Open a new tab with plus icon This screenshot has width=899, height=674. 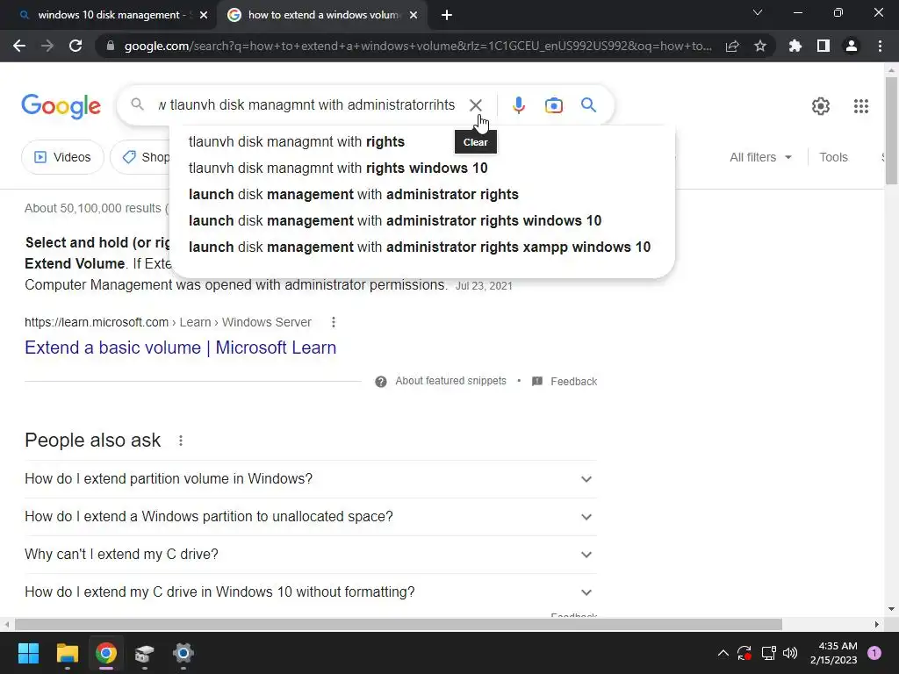(x=447, y=15)
